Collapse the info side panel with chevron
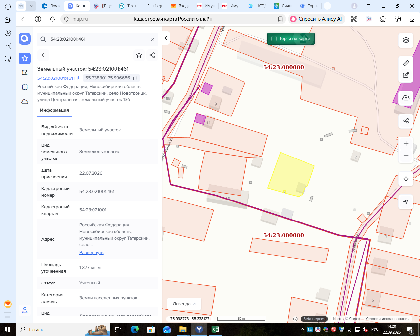This screenshot has height=336, width=420. click(166, 38)
